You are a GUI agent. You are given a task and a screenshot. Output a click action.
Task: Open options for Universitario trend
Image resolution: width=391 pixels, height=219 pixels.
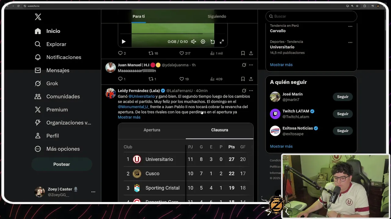(x=350, y=43)
